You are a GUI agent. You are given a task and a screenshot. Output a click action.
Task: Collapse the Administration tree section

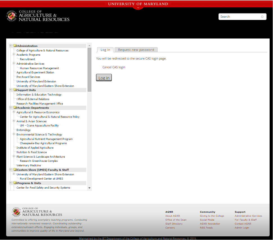[10, 46]
